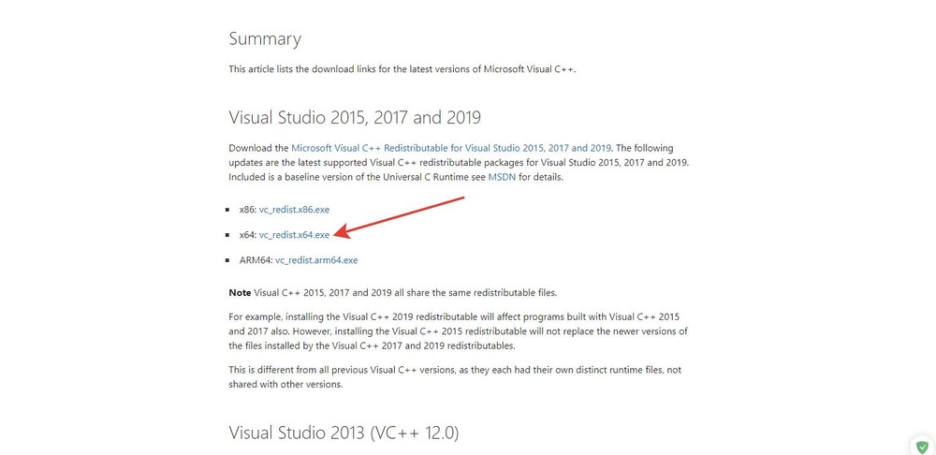Click the 'This article lists the download links' sentence
This screenshot has height=455, width=936.
point(402,69)
